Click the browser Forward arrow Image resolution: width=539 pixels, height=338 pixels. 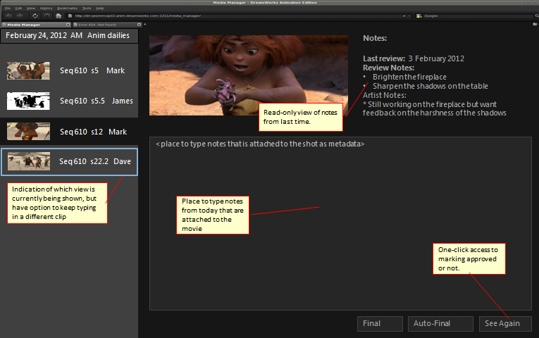tap(20, 15)
